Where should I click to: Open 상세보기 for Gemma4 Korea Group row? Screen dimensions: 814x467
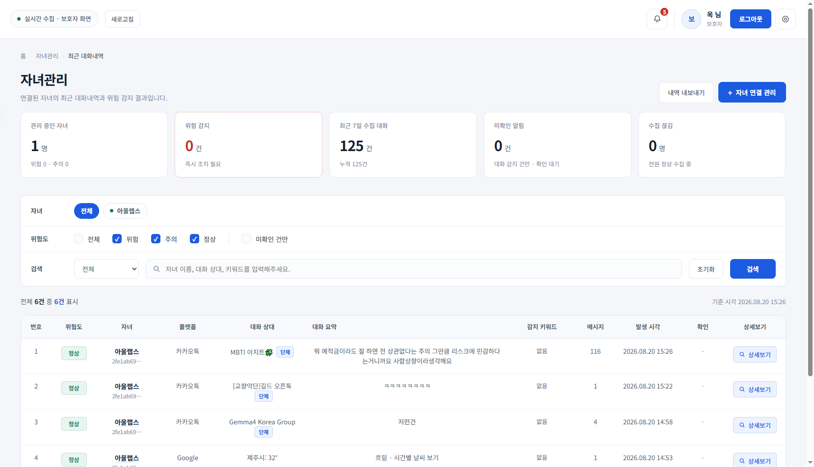click(755, 425)
